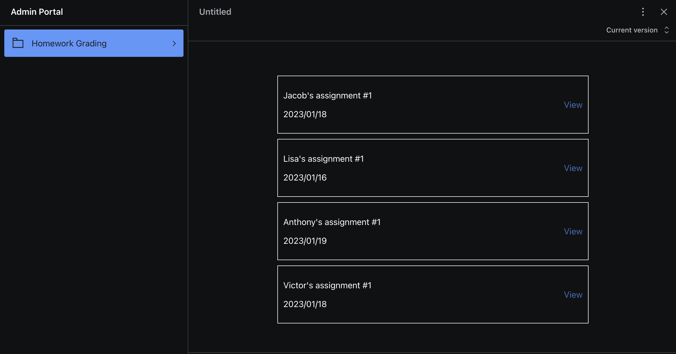
Task: View Anthony's assignment #1
Action: point(573,231)
